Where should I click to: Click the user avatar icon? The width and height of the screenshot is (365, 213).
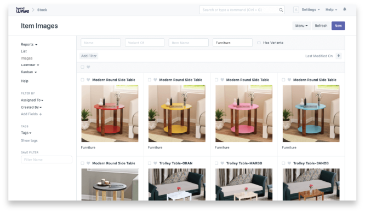coord(296,10)
